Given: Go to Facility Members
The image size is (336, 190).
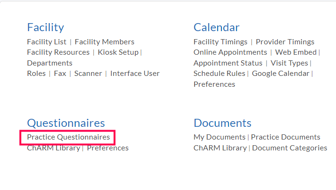Looking at the screenshot, I should [x=105, y=42].
